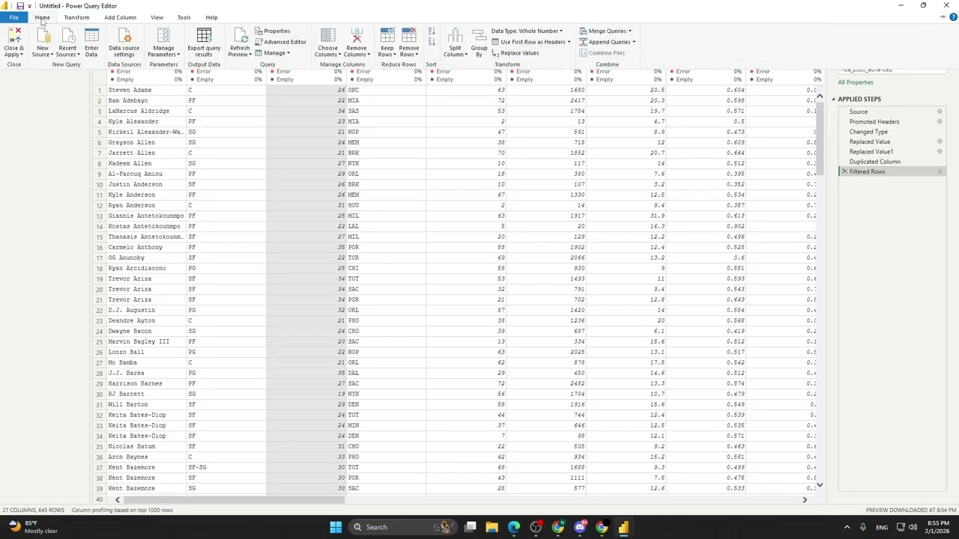Open the Data Type: Whole Number dropdown

(x=527, y=31)
